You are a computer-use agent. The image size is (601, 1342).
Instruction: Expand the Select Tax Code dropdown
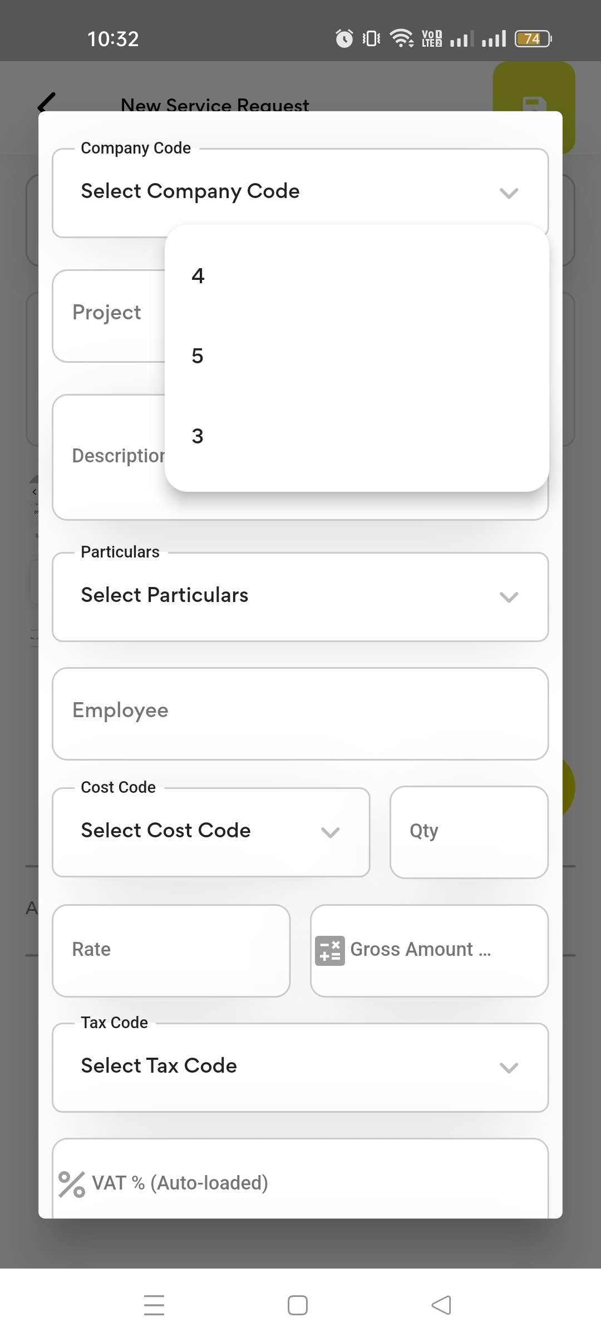(300, 1067)
